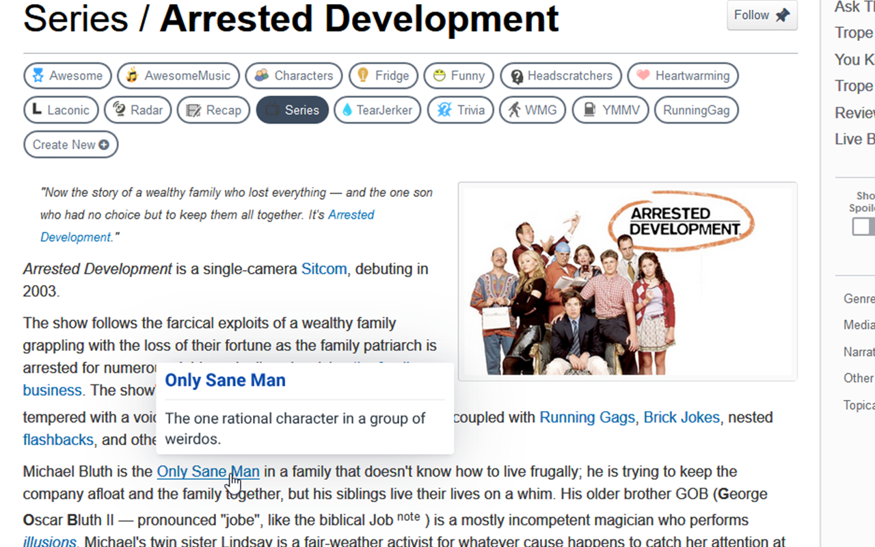Click the teardrop icon on TearJerker

click(x=347, y=109)
